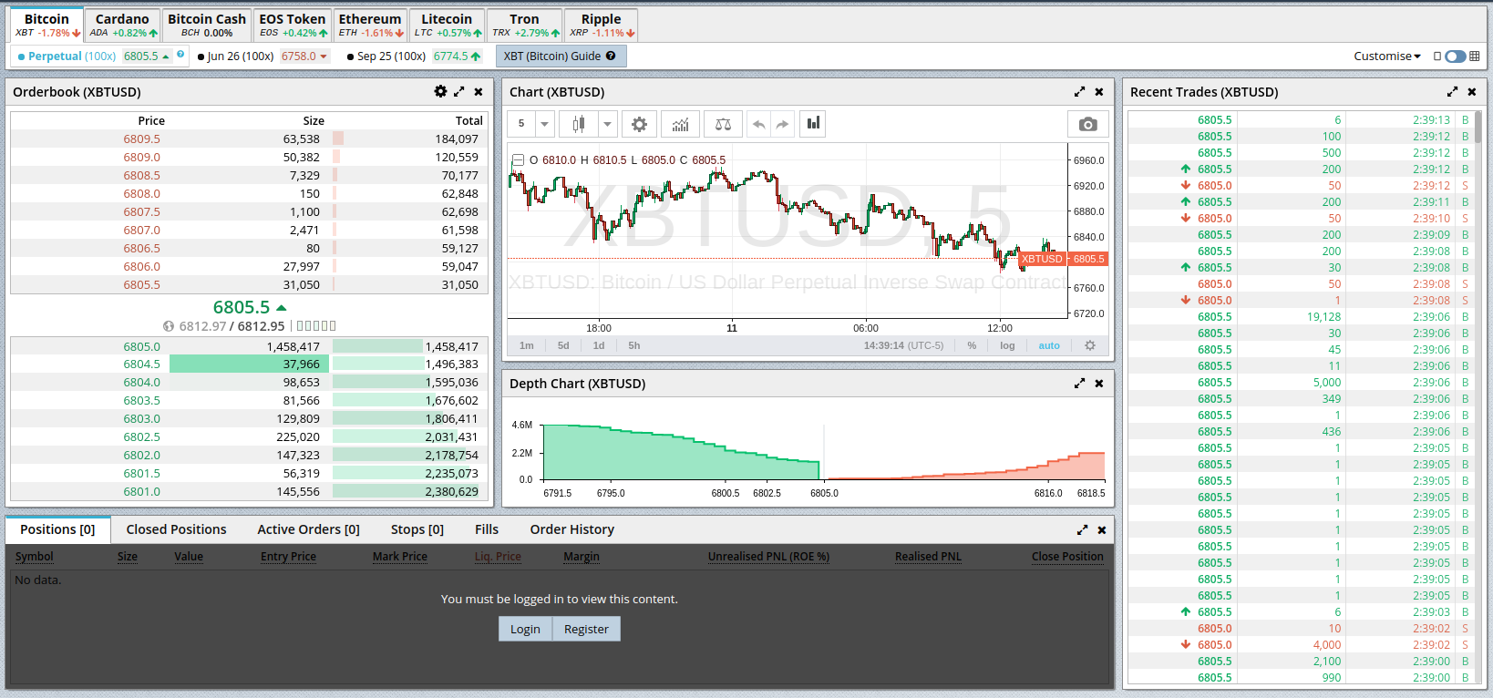The image size is (1493, 698).
Task: Switch to the EOS Token tab
Action: (x=293, y=26)
